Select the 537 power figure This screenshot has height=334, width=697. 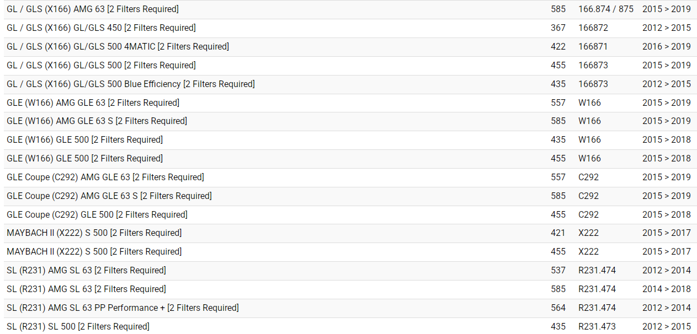(x=558, y=271)
